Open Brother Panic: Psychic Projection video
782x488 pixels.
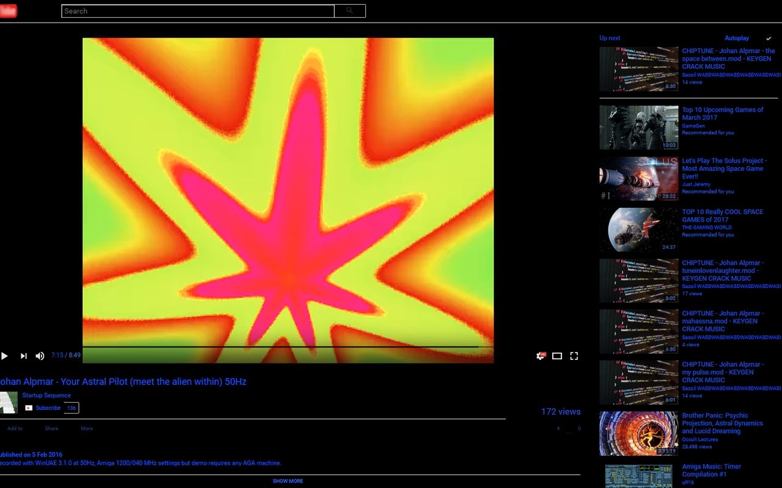pyautogui.click(x=723, y=423)
